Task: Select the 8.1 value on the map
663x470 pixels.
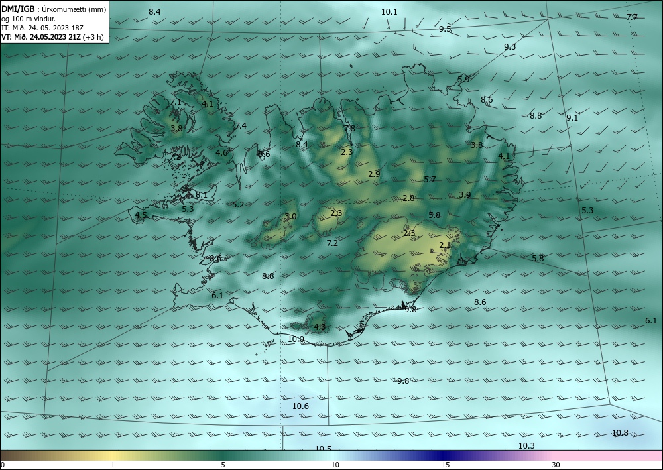Action: tap(202, 195)
